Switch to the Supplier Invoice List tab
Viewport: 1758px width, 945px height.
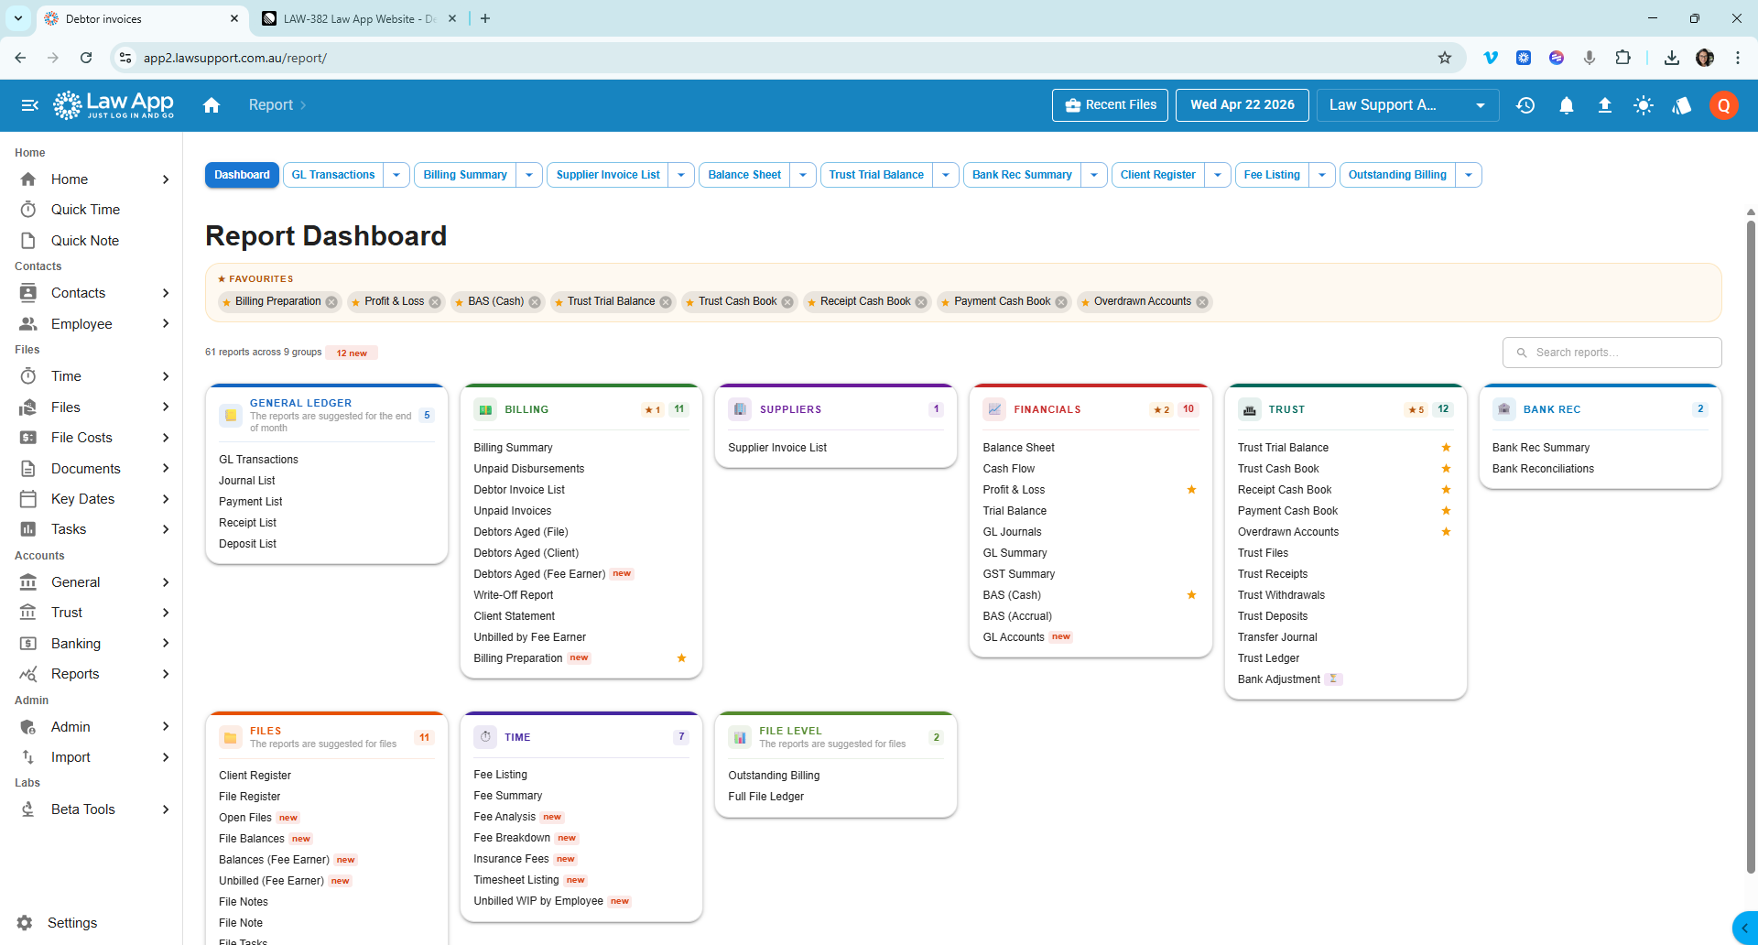(x=608, y=175)
